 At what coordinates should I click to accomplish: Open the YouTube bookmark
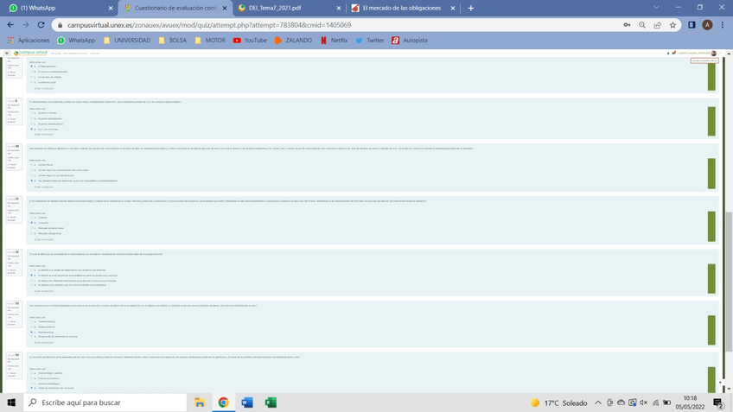250,41
